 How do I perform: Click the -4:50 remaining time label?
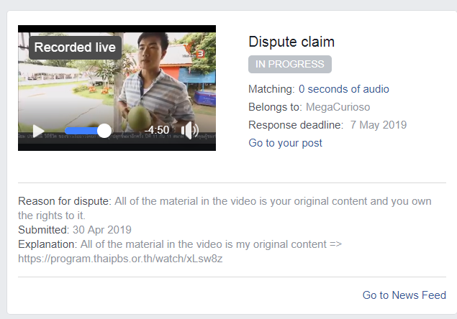click(x=157, y=130)
